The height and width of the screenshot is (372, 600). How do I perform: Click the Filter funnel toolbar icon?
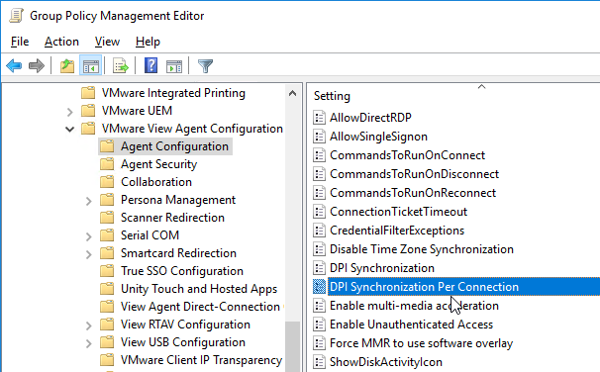[x=205, y=65]
